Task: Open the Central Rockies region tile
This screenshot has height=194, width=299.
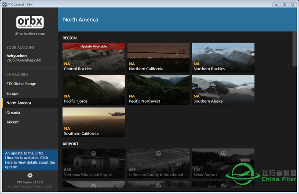Action: tap(94, 57)
